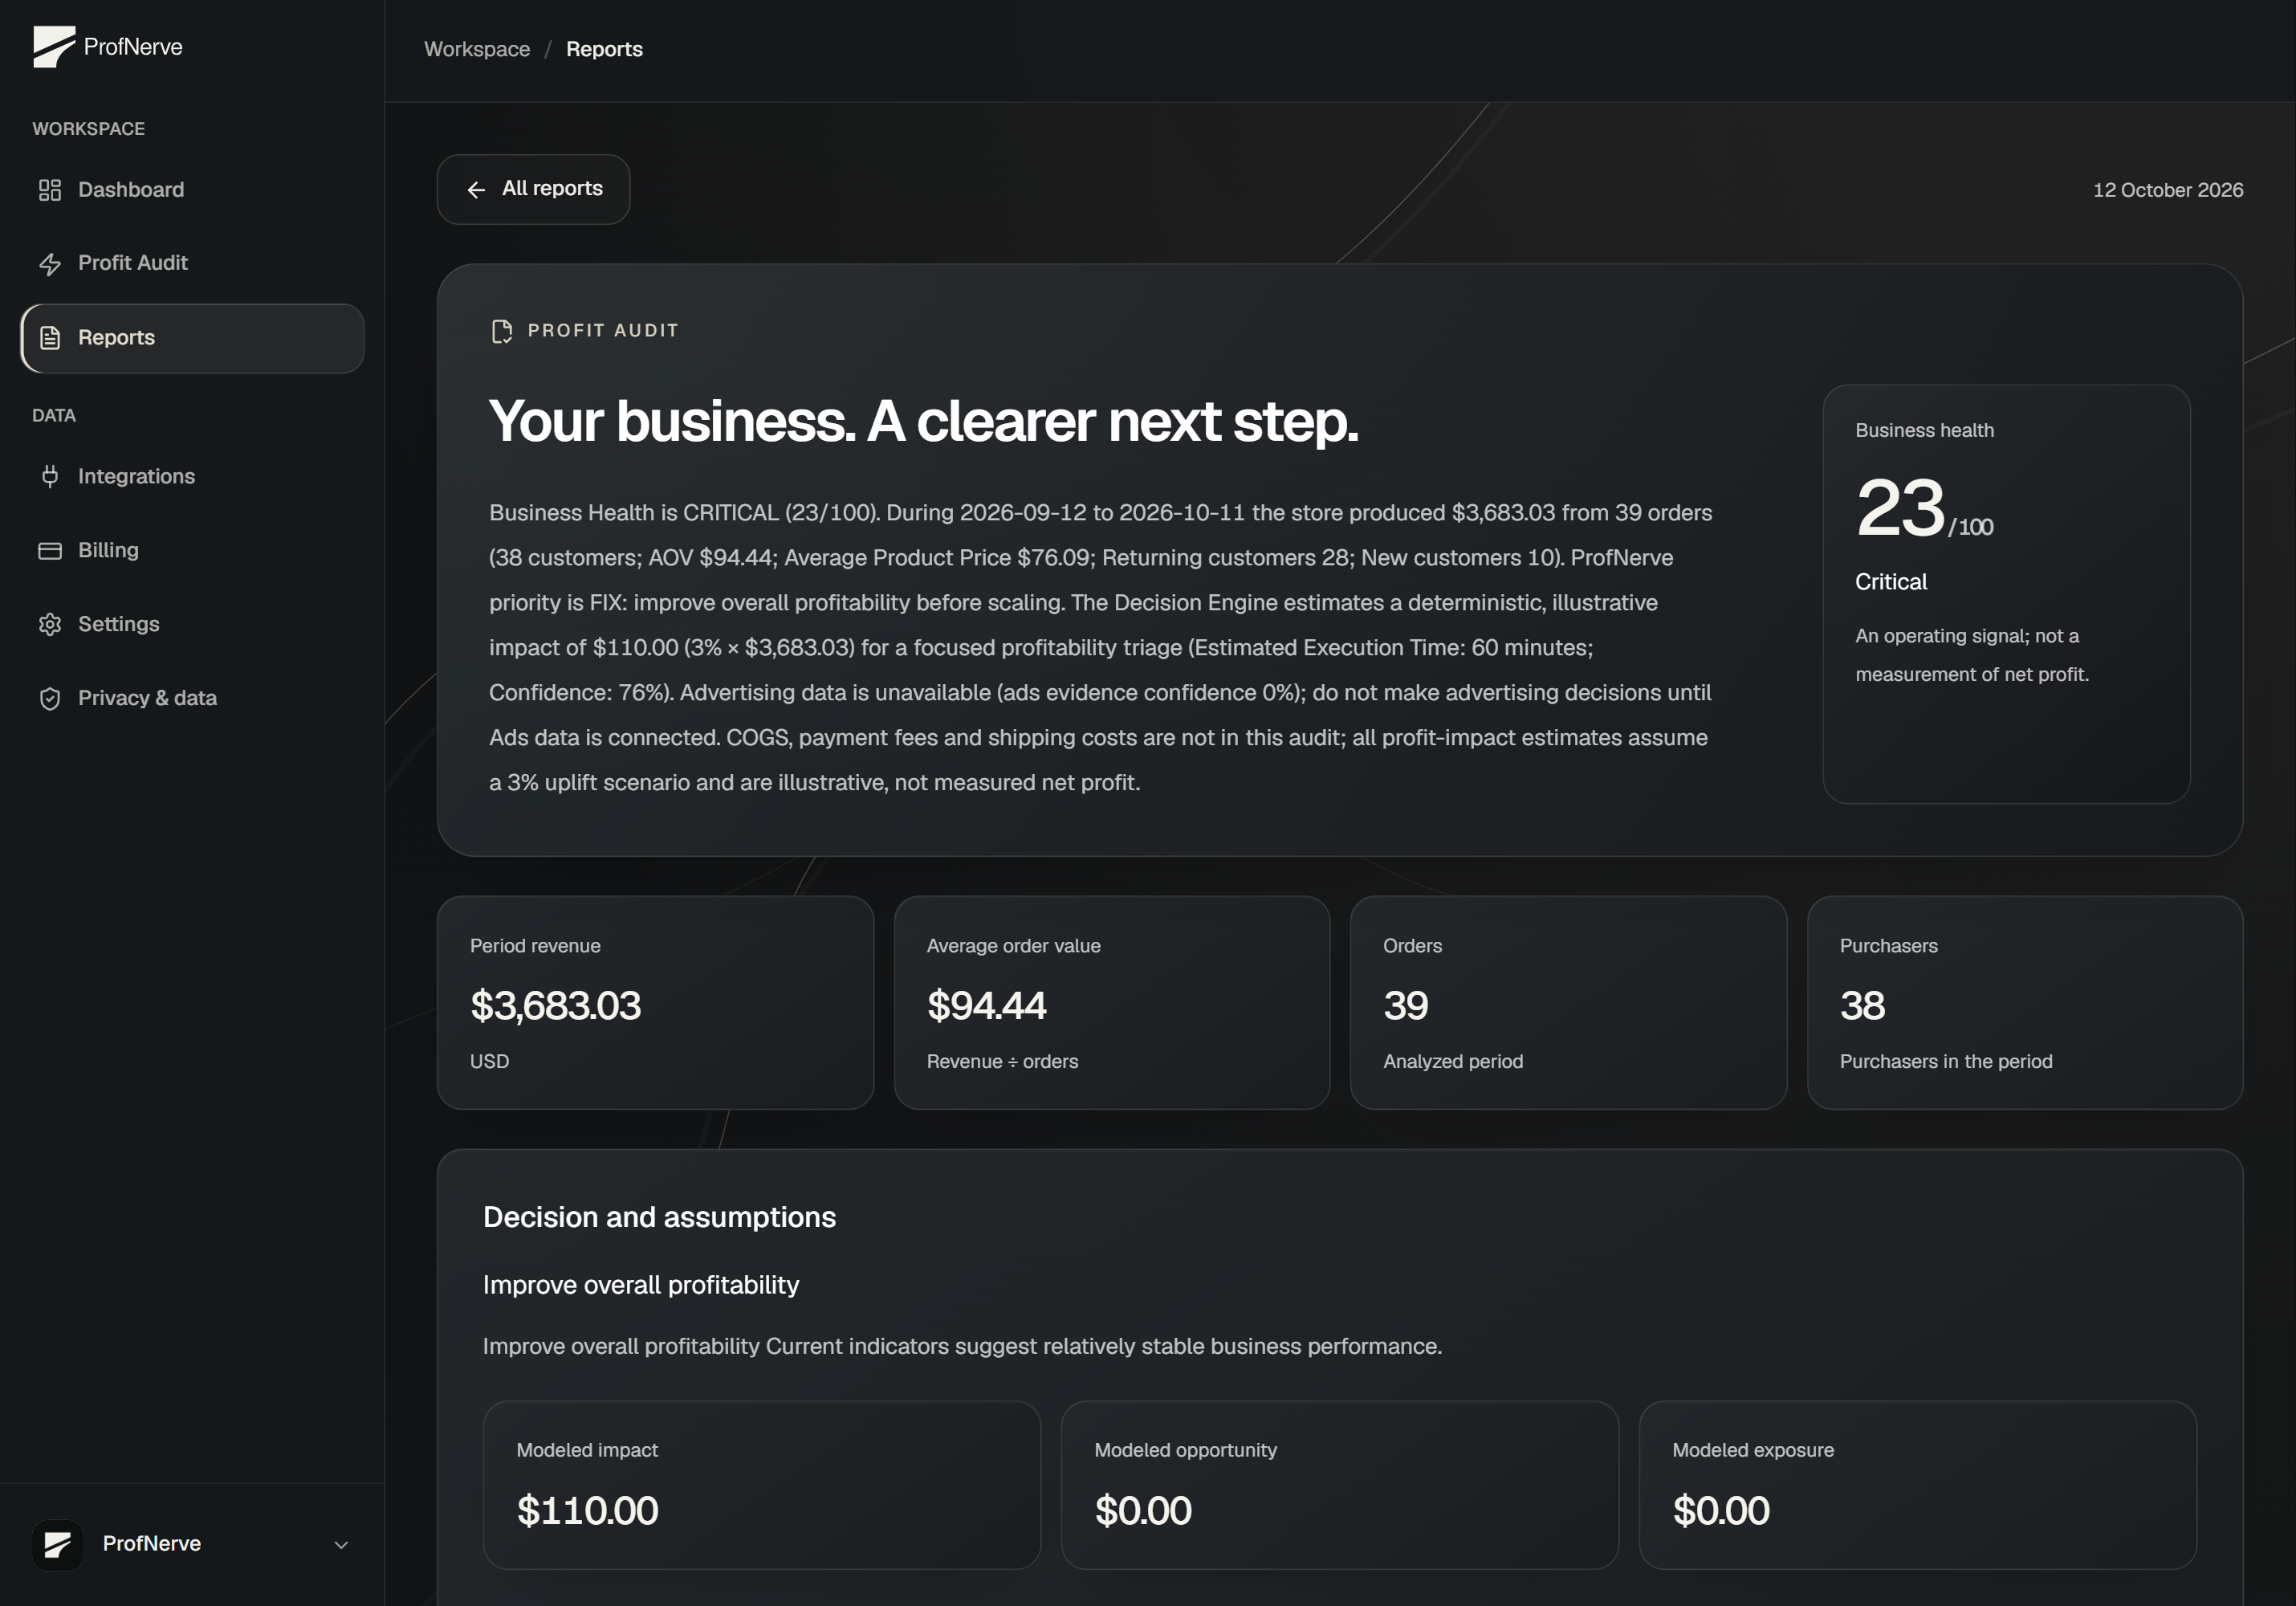The image size is (2296, 1606).
Task: Click the Business health score 23
Action: (1900, 508)
